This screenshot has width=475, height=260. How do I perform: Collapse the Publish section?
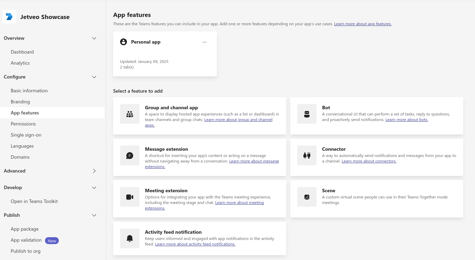pyautogui.click(x=94, y=215)
